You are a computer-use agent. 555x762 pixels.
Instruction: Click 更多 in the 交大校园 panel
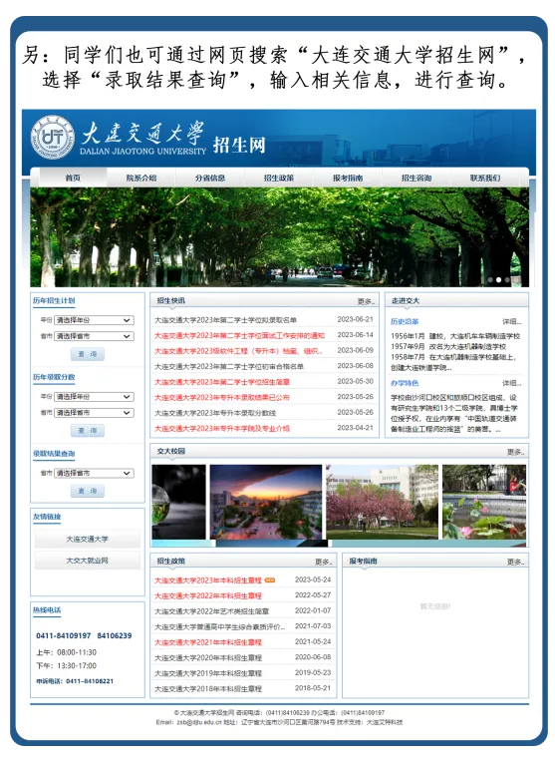click(516, 452)
